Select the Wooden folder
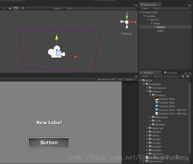The width and height of the screenshot is (193, 164). (160, 125)
